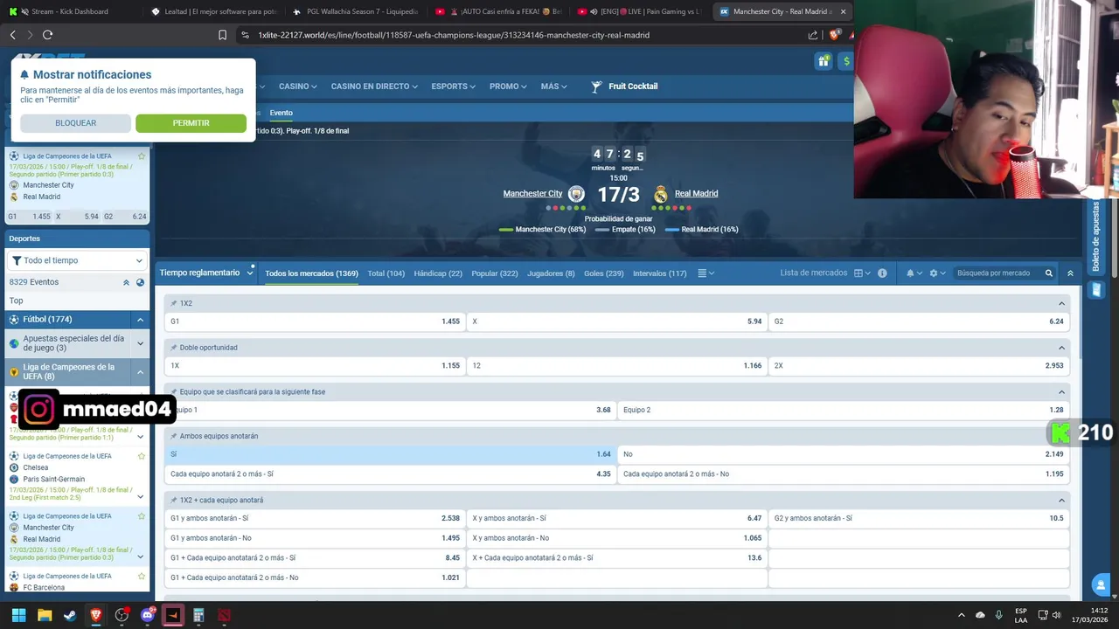Open Windows Start menu
The image size is (1119, 629).
point(18,615)
